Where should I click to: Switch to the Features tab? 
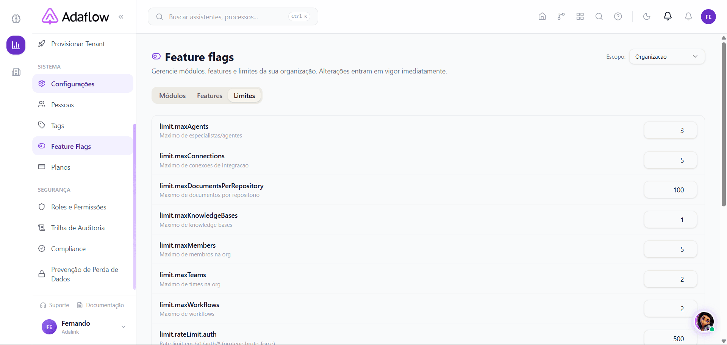(x=210, y=96)
